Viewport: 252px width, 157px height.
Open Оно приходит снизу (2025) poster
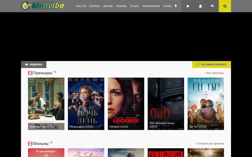(x=166, y=104)
